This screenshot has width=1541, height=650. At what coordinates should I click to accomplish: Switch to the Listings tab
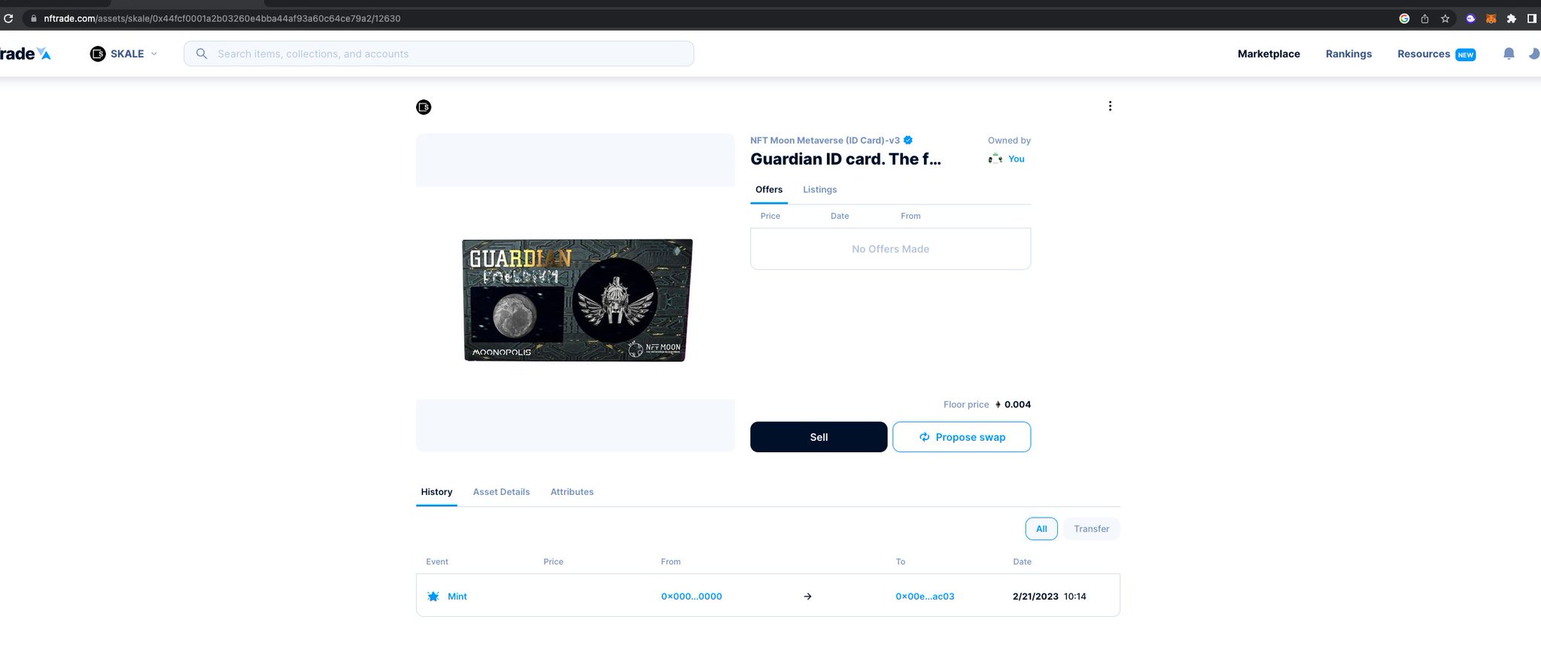819,190
